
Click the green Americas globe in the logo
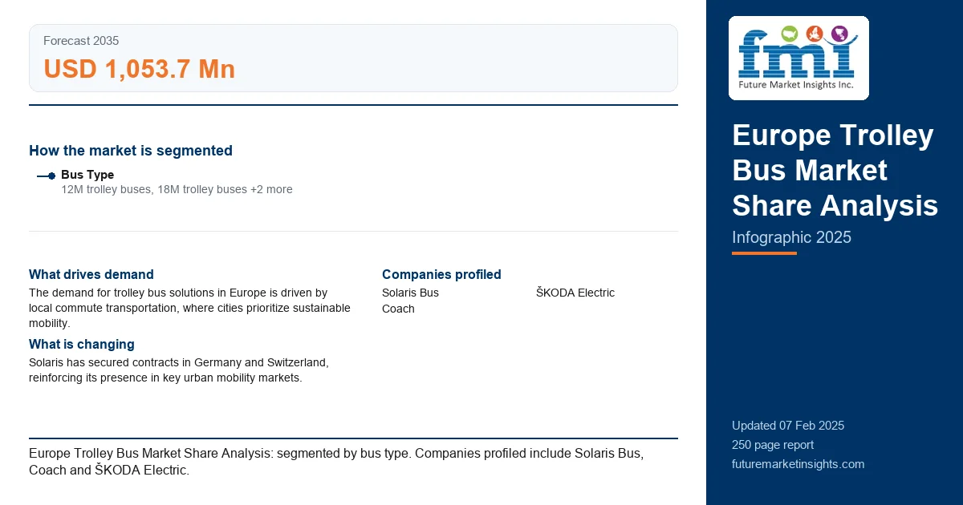point(789,34)
